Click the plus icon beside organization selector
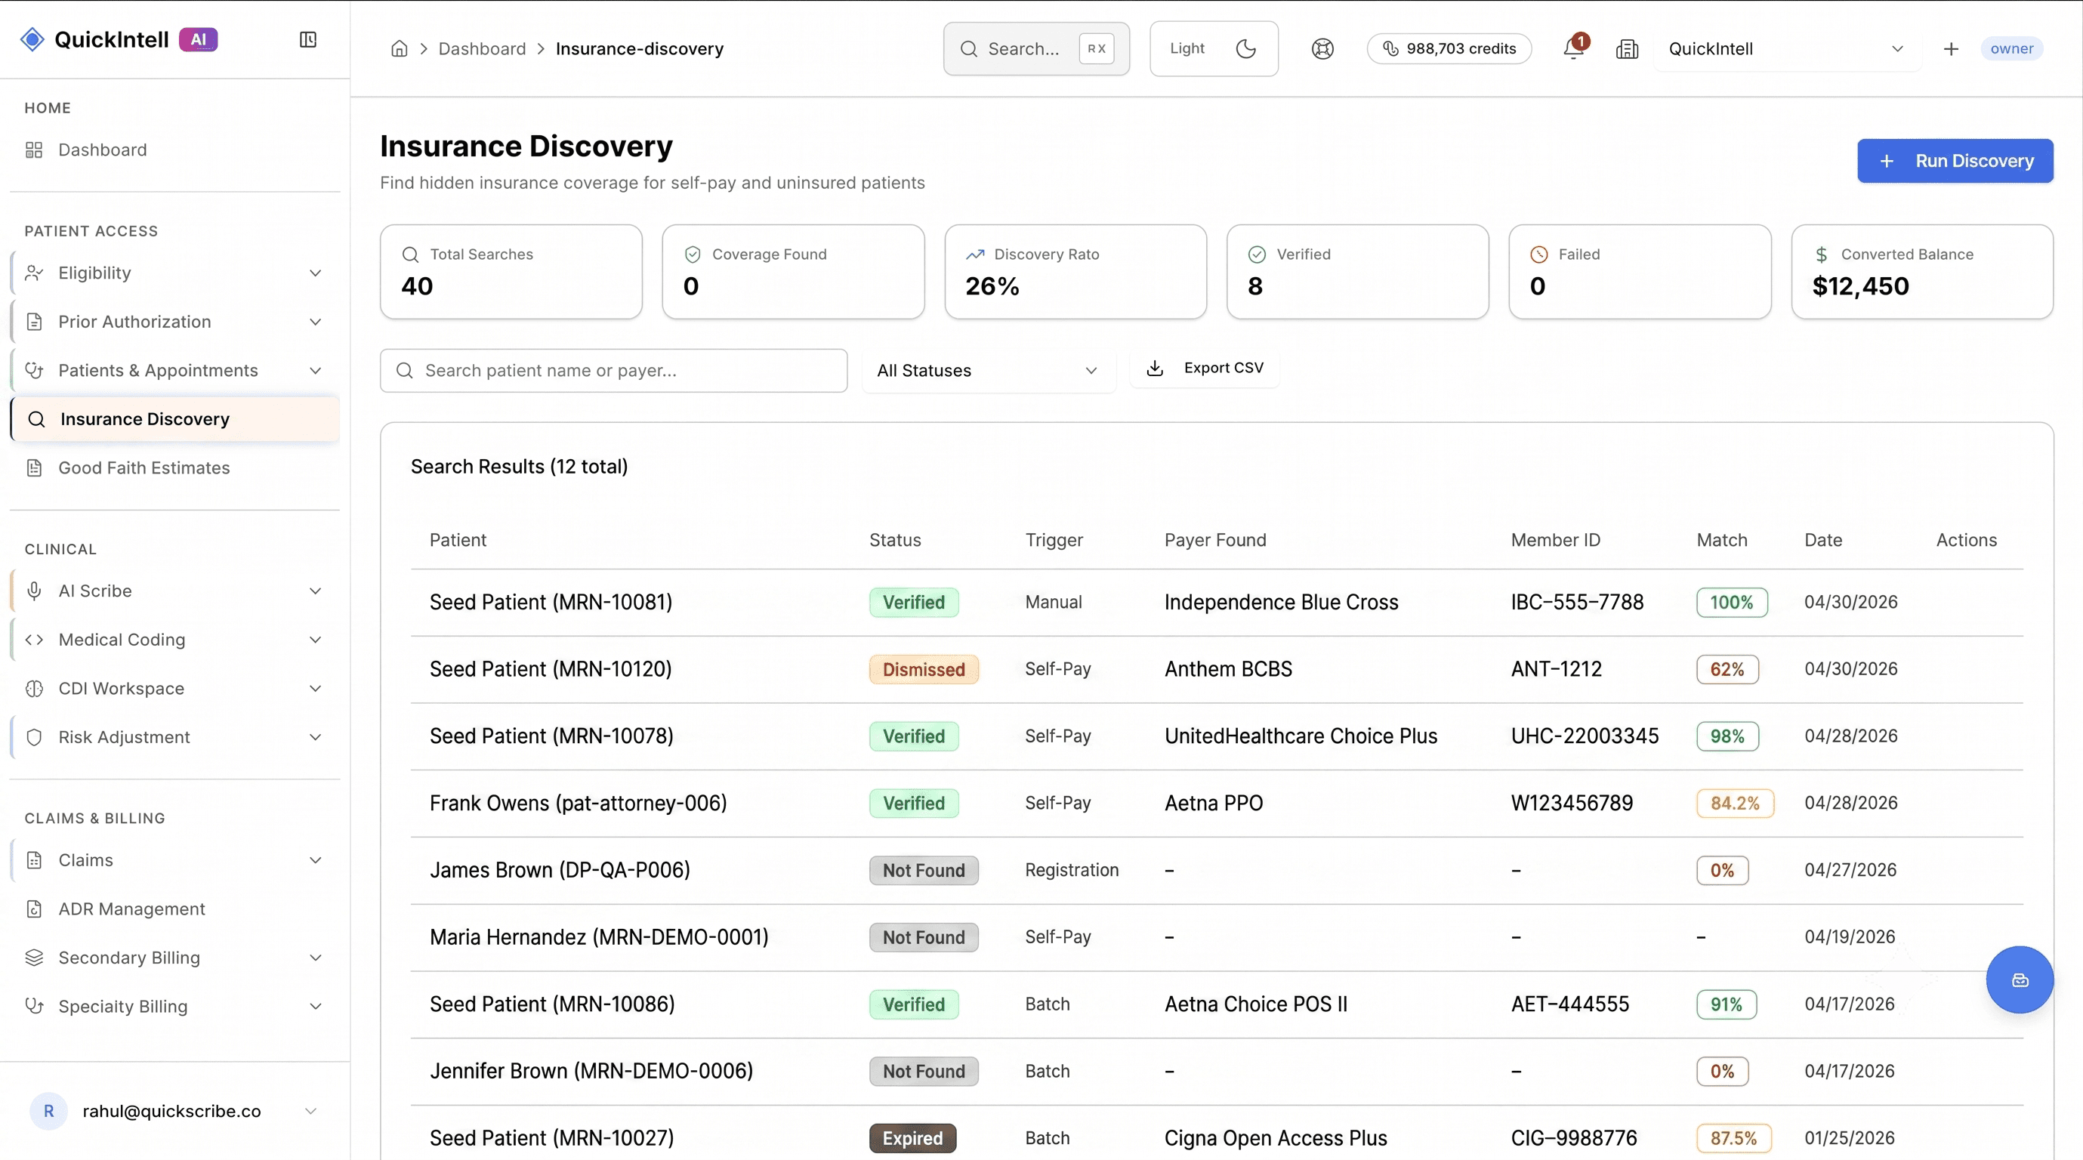The image size is (2083, 1160). coord(1951,48)
